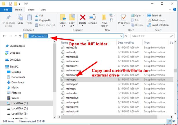178x125 pixels.
Task: Open the View ribbon tab
Action: click(x=43, y=10)
